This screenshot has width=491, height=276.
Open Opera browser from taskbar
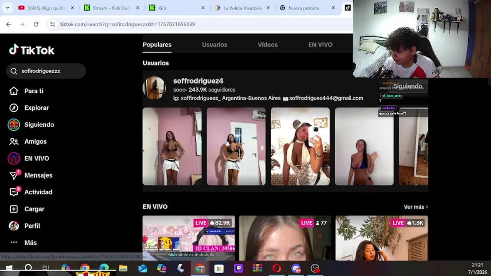pyautogui.click(x=277, y=268)
